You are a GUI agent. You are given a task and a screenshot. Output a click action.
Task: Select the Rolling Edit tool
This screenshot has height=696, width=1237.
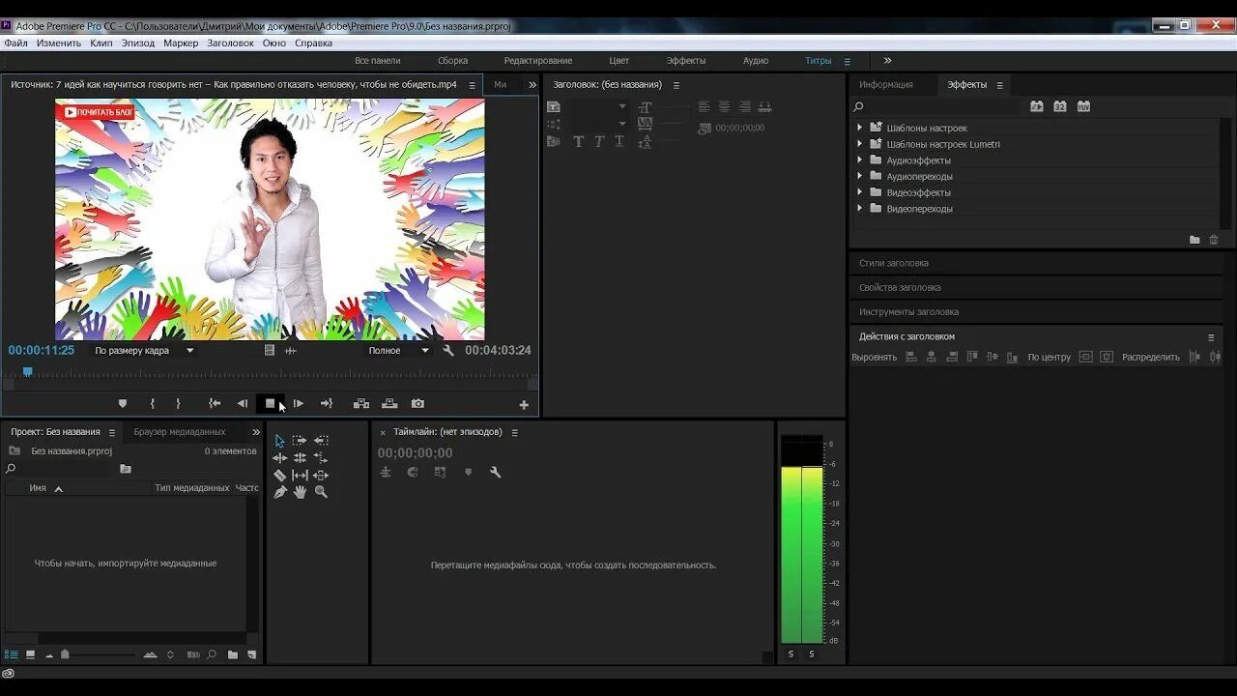click(x=300, y=458)
